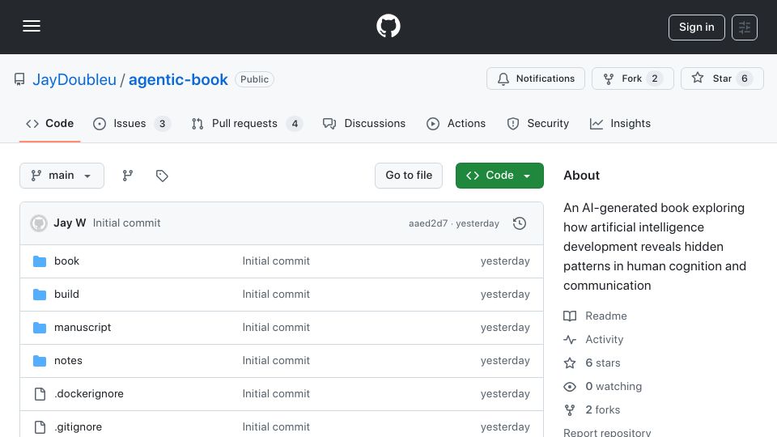This screenshot has height=437, width=777.
Task: Open the JayDoubleu owner profile link
Action: point(74,79)
